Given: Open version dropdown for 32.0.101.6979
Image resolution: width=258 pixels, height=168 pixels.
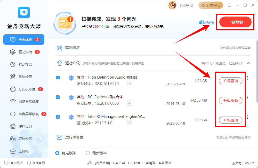Looking at the screenshot, I should point(130,83).
